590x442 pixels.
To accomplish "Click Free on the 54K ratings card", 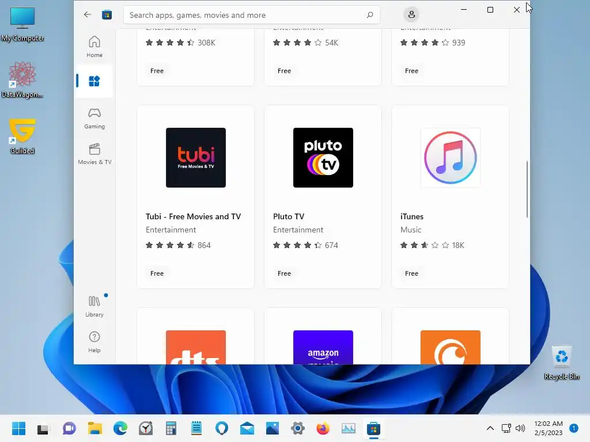I will 284,71.
